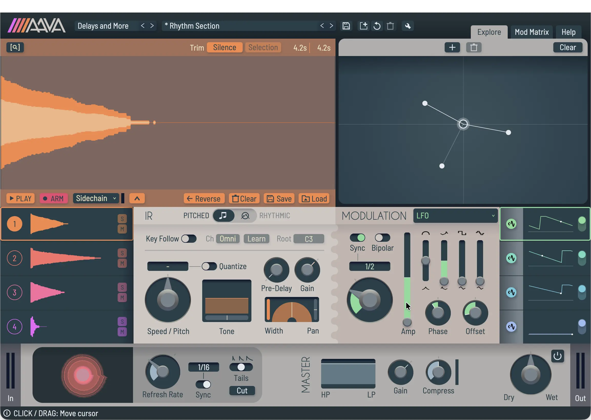Click the zoom magnifier icon in waveform

click(15, 47)
